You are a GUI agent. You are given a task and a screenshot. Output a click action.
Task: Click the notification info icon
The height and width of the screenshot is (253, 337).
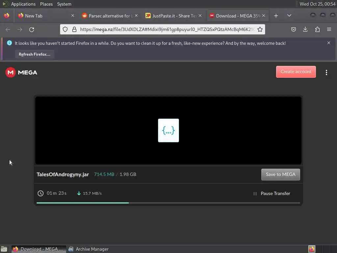click(9, 43)
